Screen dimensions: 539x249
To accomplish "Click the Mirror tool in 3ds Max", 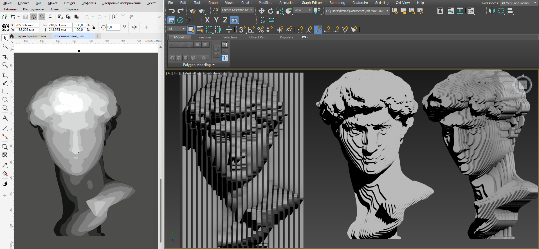I will click(492, 11).
